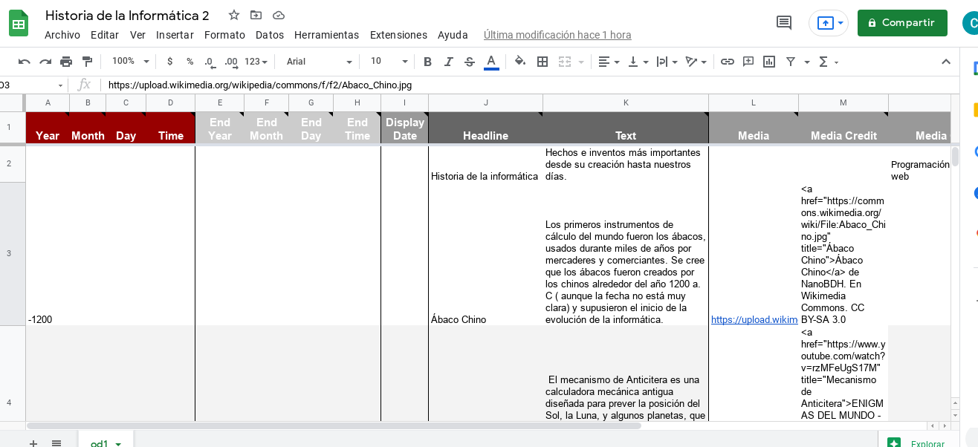This screenshot has height=447, width=978.
Task: Star the document Historia de la Informática 2
Action: (234, 15)
